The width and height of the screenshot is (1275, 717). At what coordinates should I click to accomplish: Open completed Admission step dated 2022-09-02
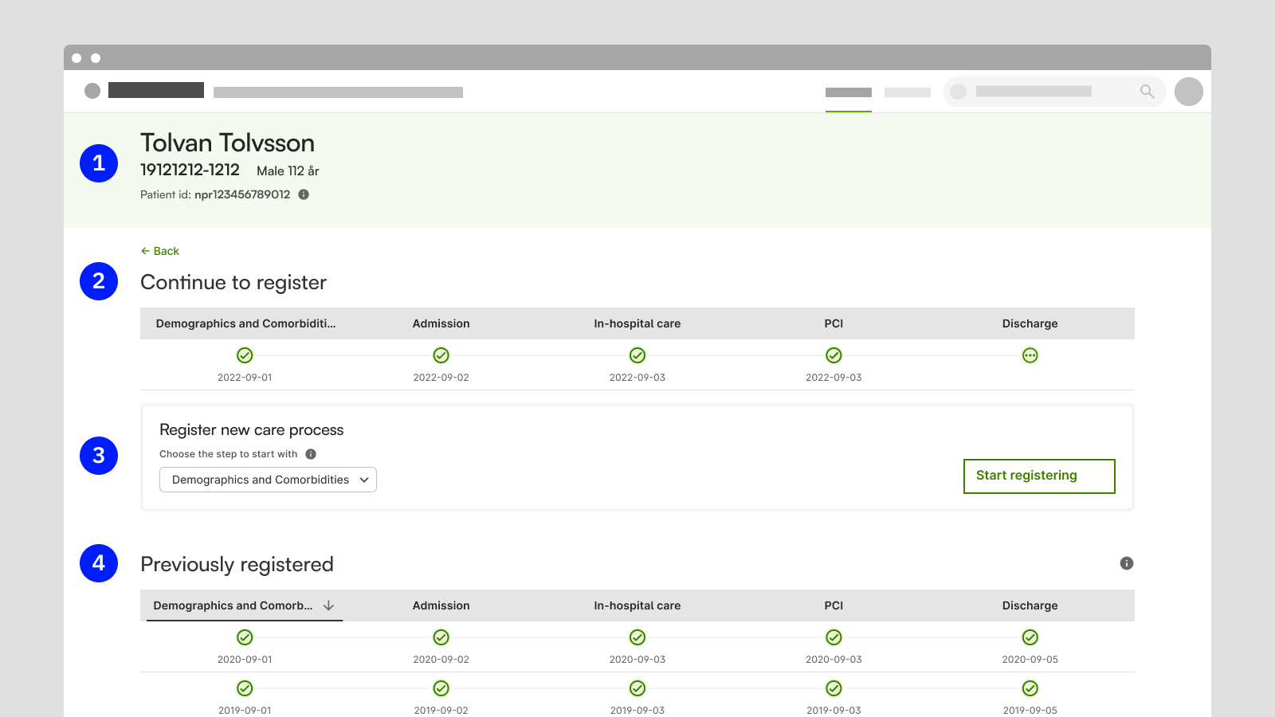pyautogui.click(x=441, y=355)
